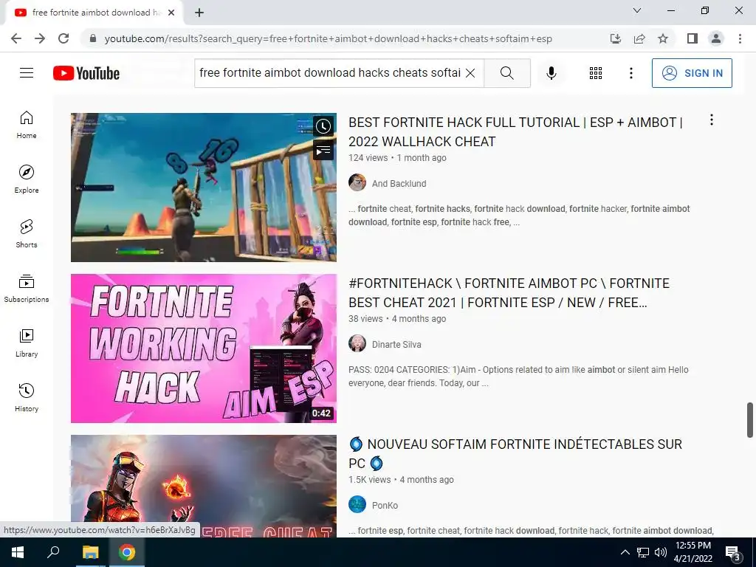Image resolution: width=756 pixels, height=567 pixels.
Task: Open History in the sidebar
Action: 27,397
